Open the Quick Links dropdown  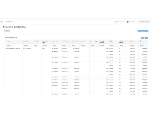pyautogui.click(x=119, y=22)
